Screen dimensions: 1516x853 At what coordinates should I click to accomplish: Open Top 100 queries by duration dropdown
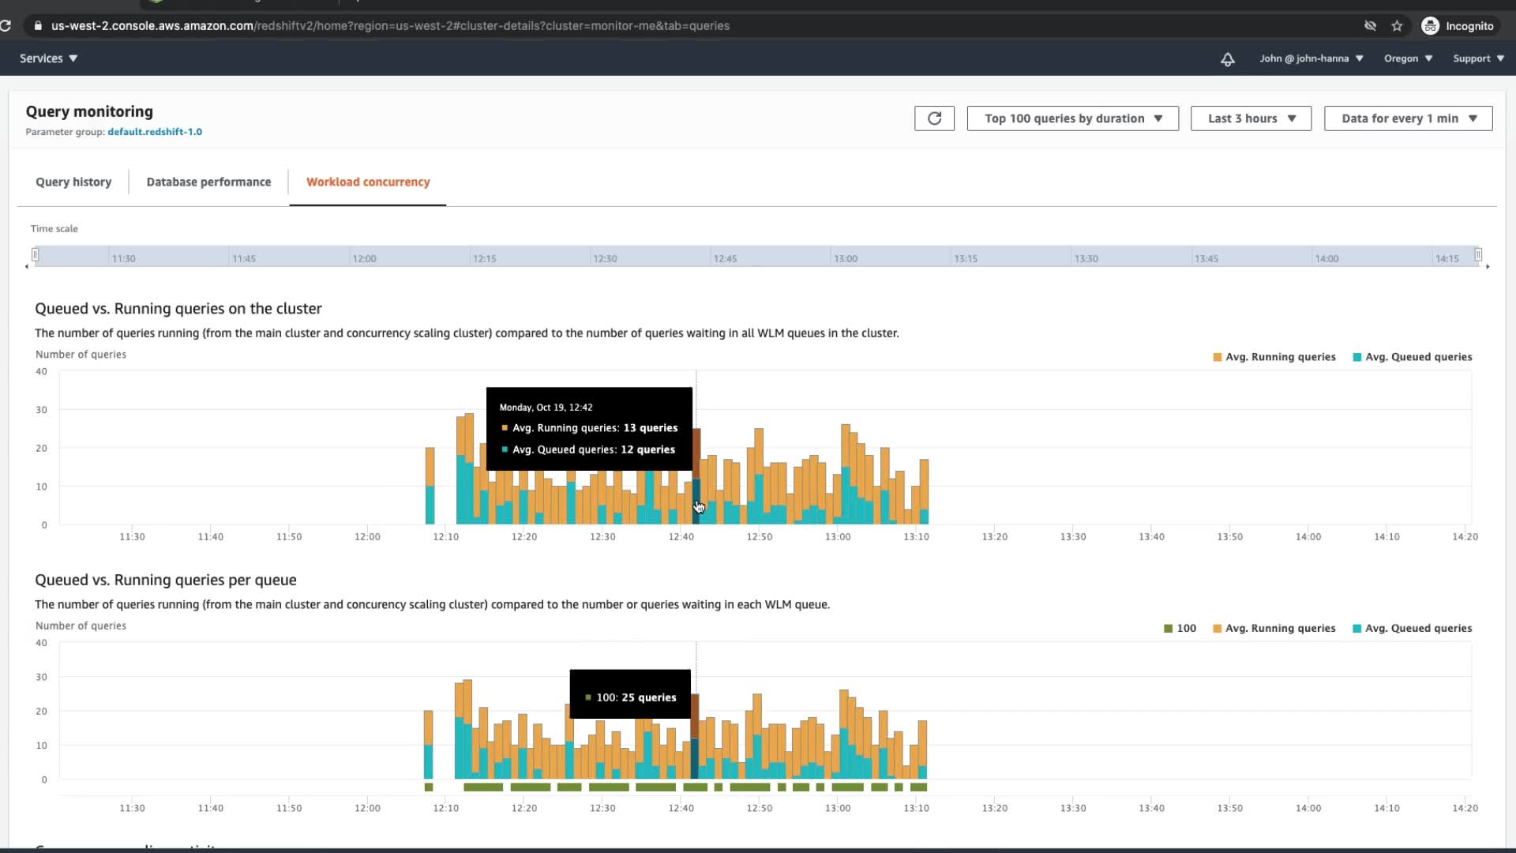click(x=1072, y=118)
